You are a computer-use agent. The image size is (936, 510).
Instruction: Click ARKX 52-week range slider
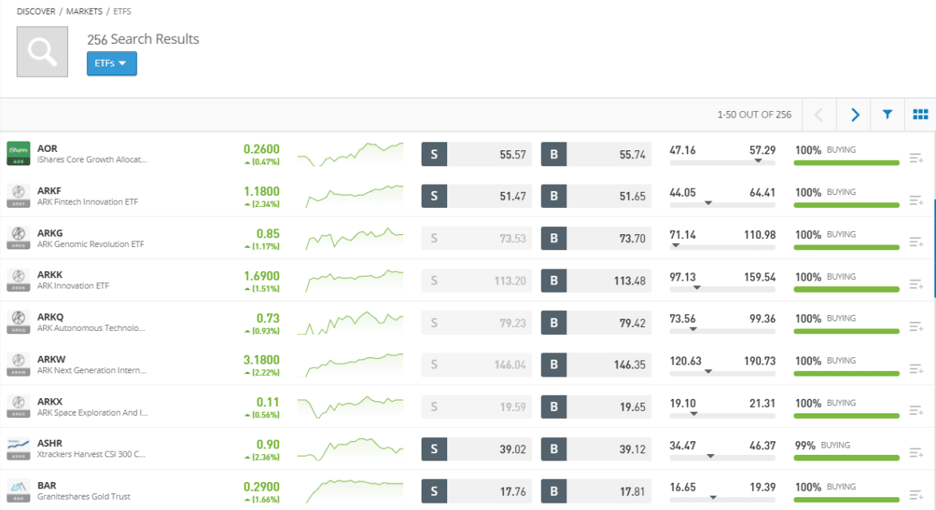[x=722, y=414]
